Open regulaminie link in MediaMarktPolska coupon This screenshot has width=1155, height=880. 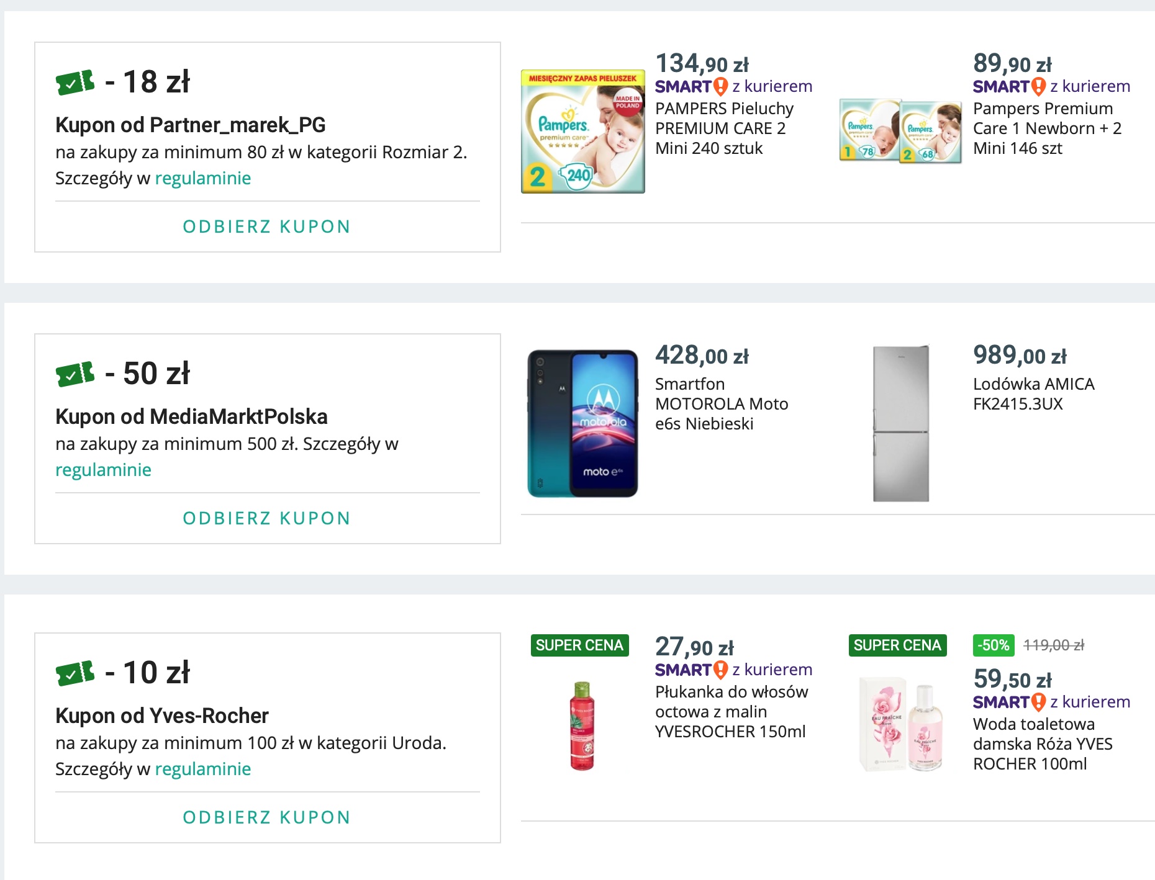(x=103, y=470)
